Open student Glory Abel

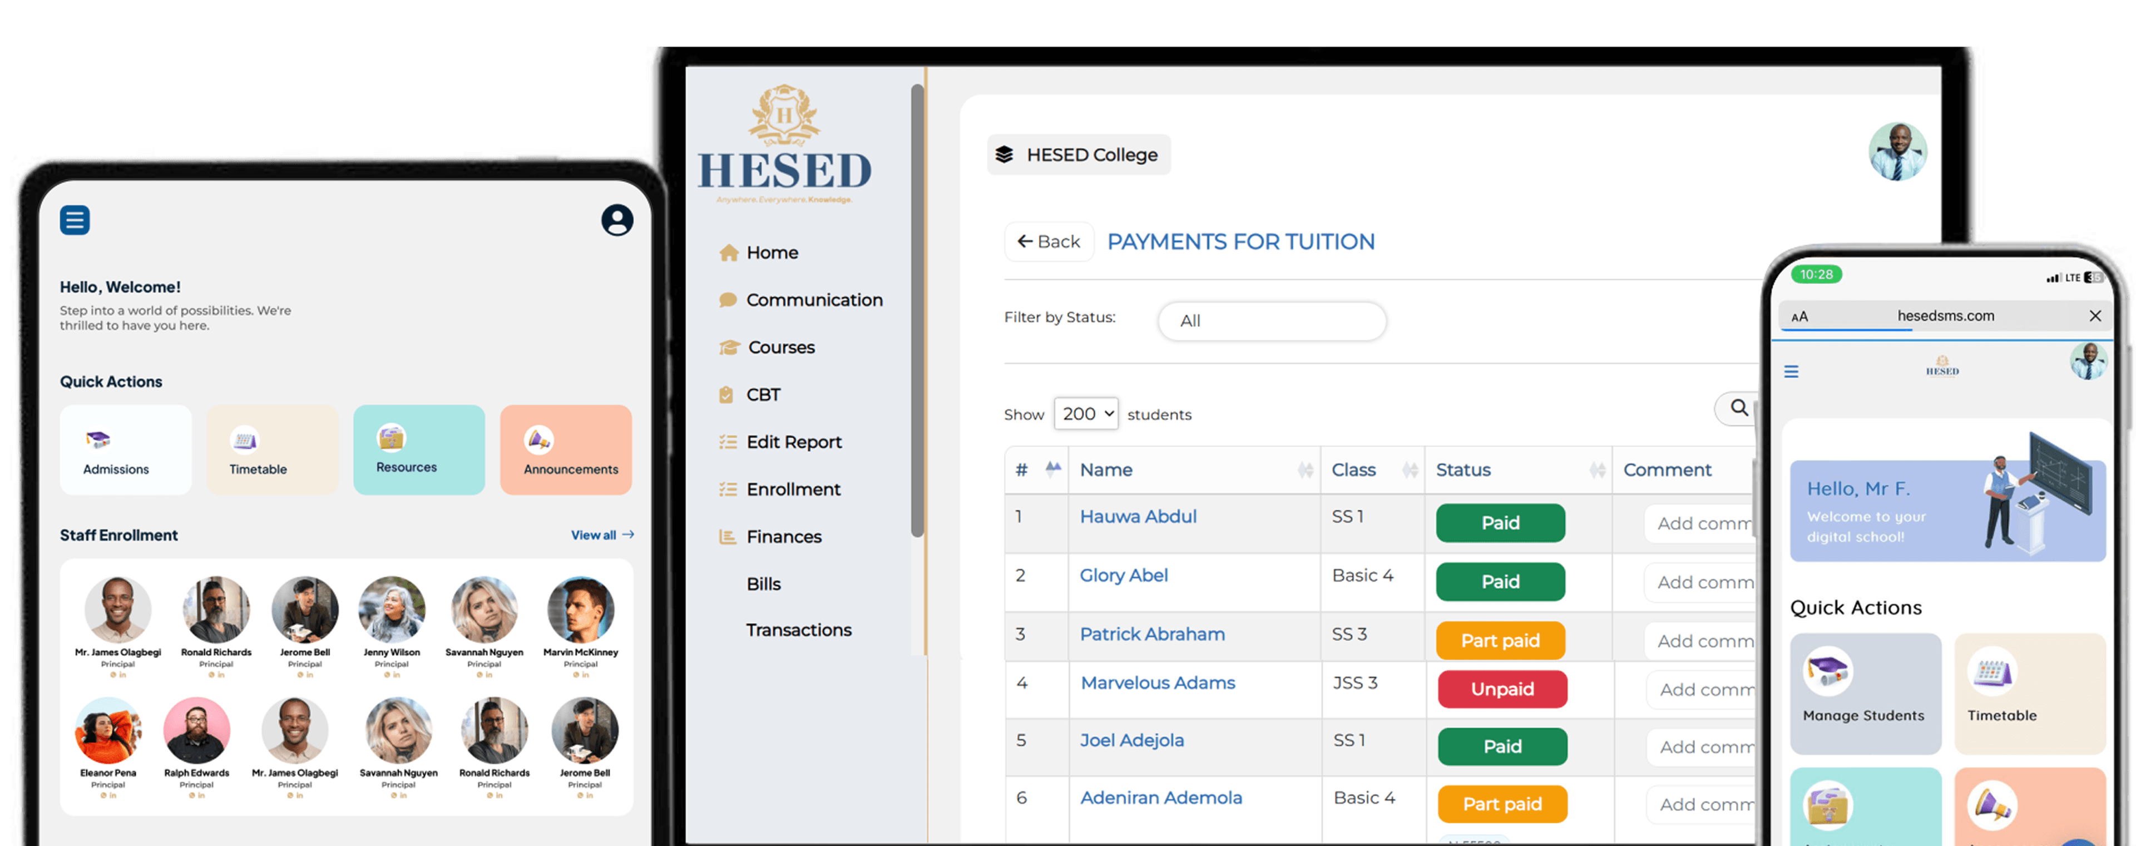click(1123, 575)
